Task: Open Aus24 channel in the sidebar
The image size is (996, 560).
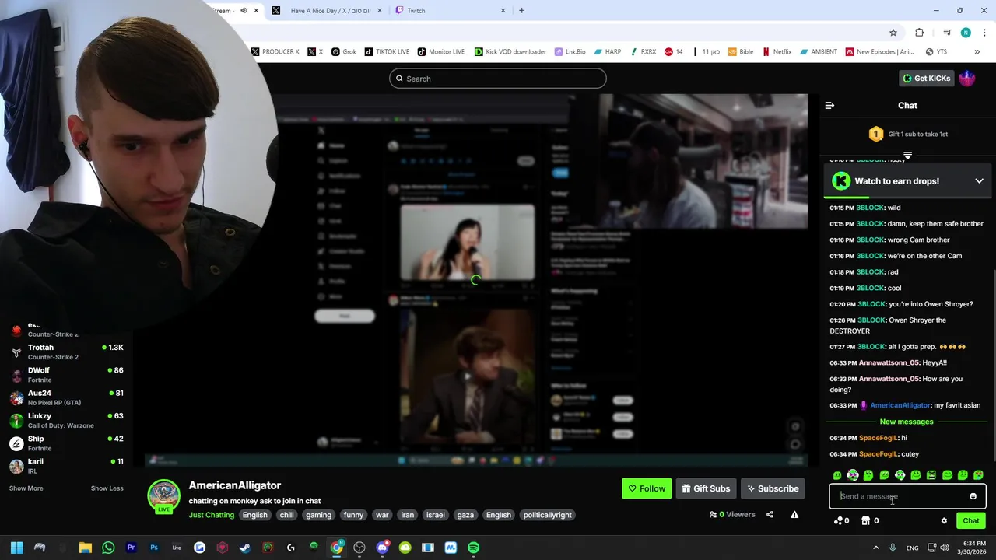Action: [x=66, y=397]
